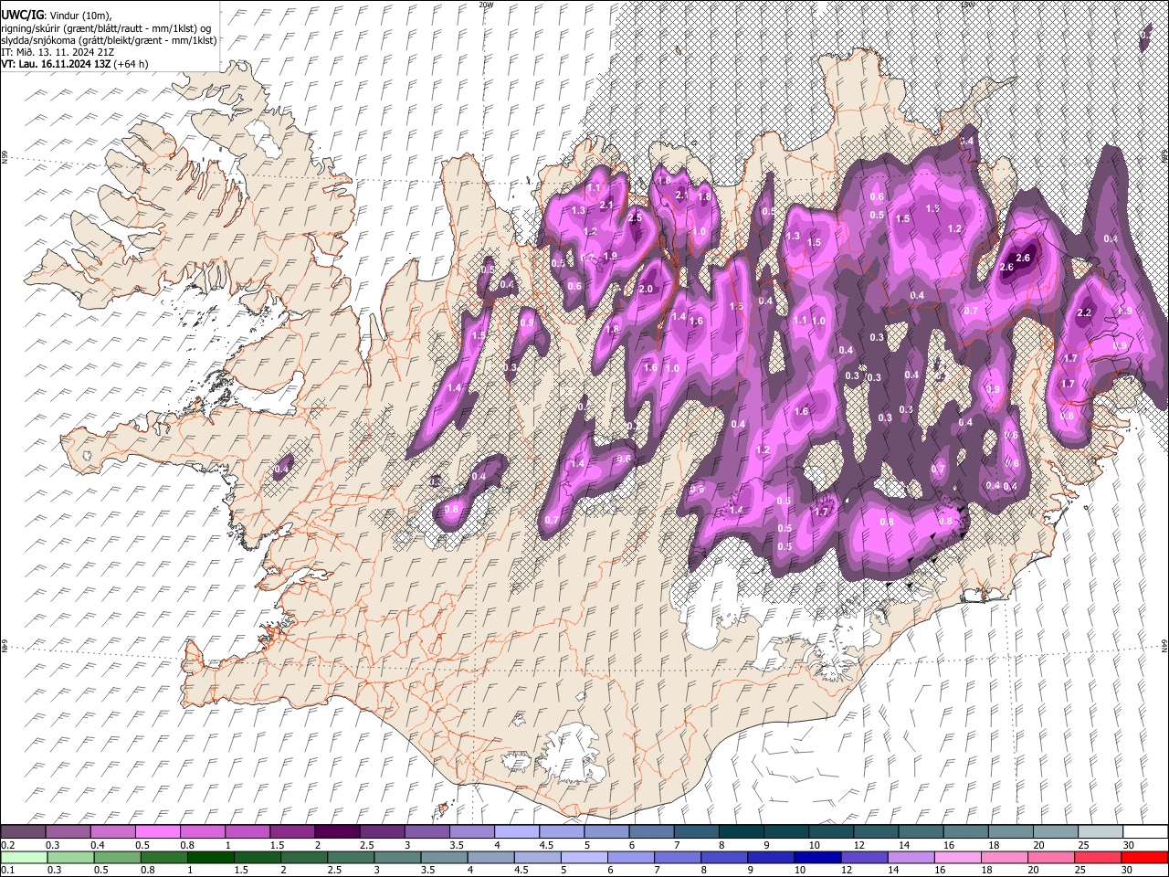
Task: Select the 'rigning/skúrir' legend description line
Action: pos(107,28)
